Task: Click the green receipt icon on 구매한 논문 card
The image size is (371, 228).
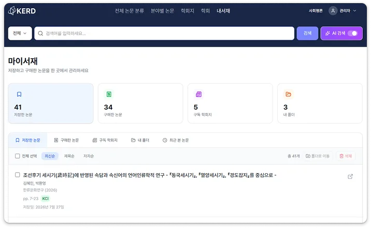Action: (x=109, y=94)
